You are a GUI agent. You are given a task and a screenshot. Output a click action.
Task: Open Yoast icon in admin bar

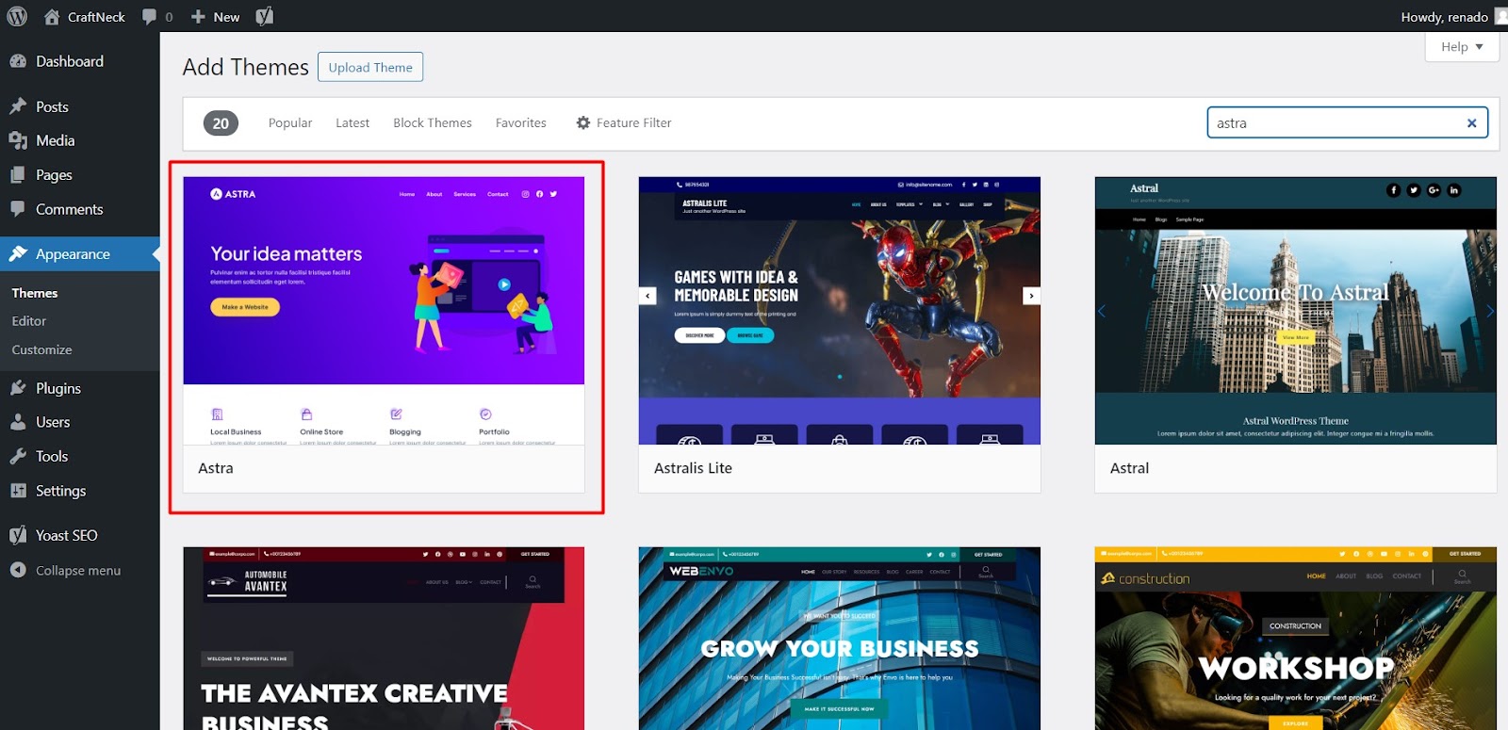tap(265, 16)
